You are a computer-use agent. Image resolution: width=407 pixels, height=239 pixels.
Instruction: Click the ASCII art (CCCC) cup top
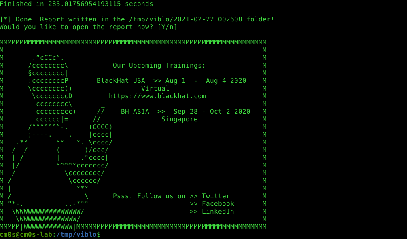click(x=101, y=127)
